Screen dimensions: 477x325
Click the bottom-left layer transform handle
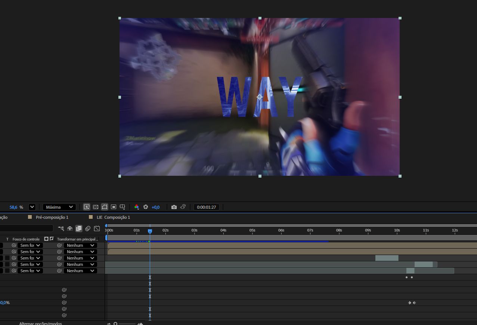coord(120,176)
